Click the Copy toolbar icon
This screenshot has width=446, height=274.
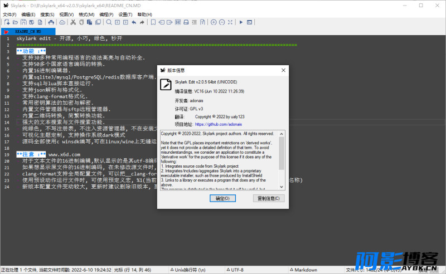coord(81,22)
